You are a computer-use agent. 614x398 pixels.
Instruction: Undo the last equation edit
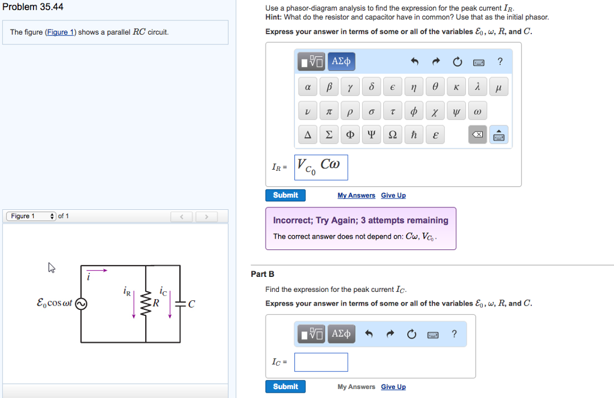415,61
